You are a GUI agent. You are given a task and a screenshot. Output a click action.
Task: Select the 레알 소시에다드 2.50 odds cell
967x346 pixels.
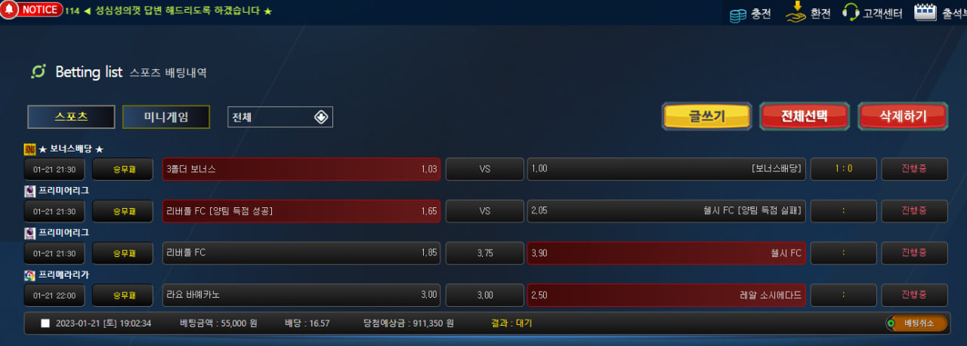pos(666,295)
